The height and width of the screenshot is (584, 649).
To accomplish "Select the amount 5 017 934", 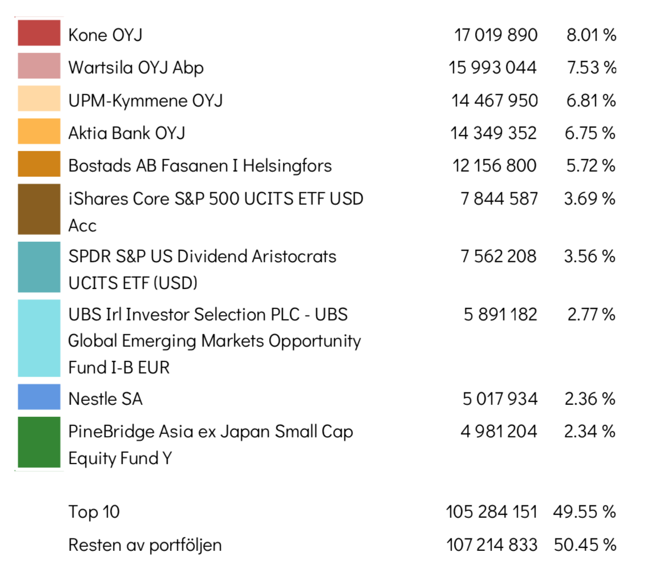I will pyautogui.click(x=500, y=399).
